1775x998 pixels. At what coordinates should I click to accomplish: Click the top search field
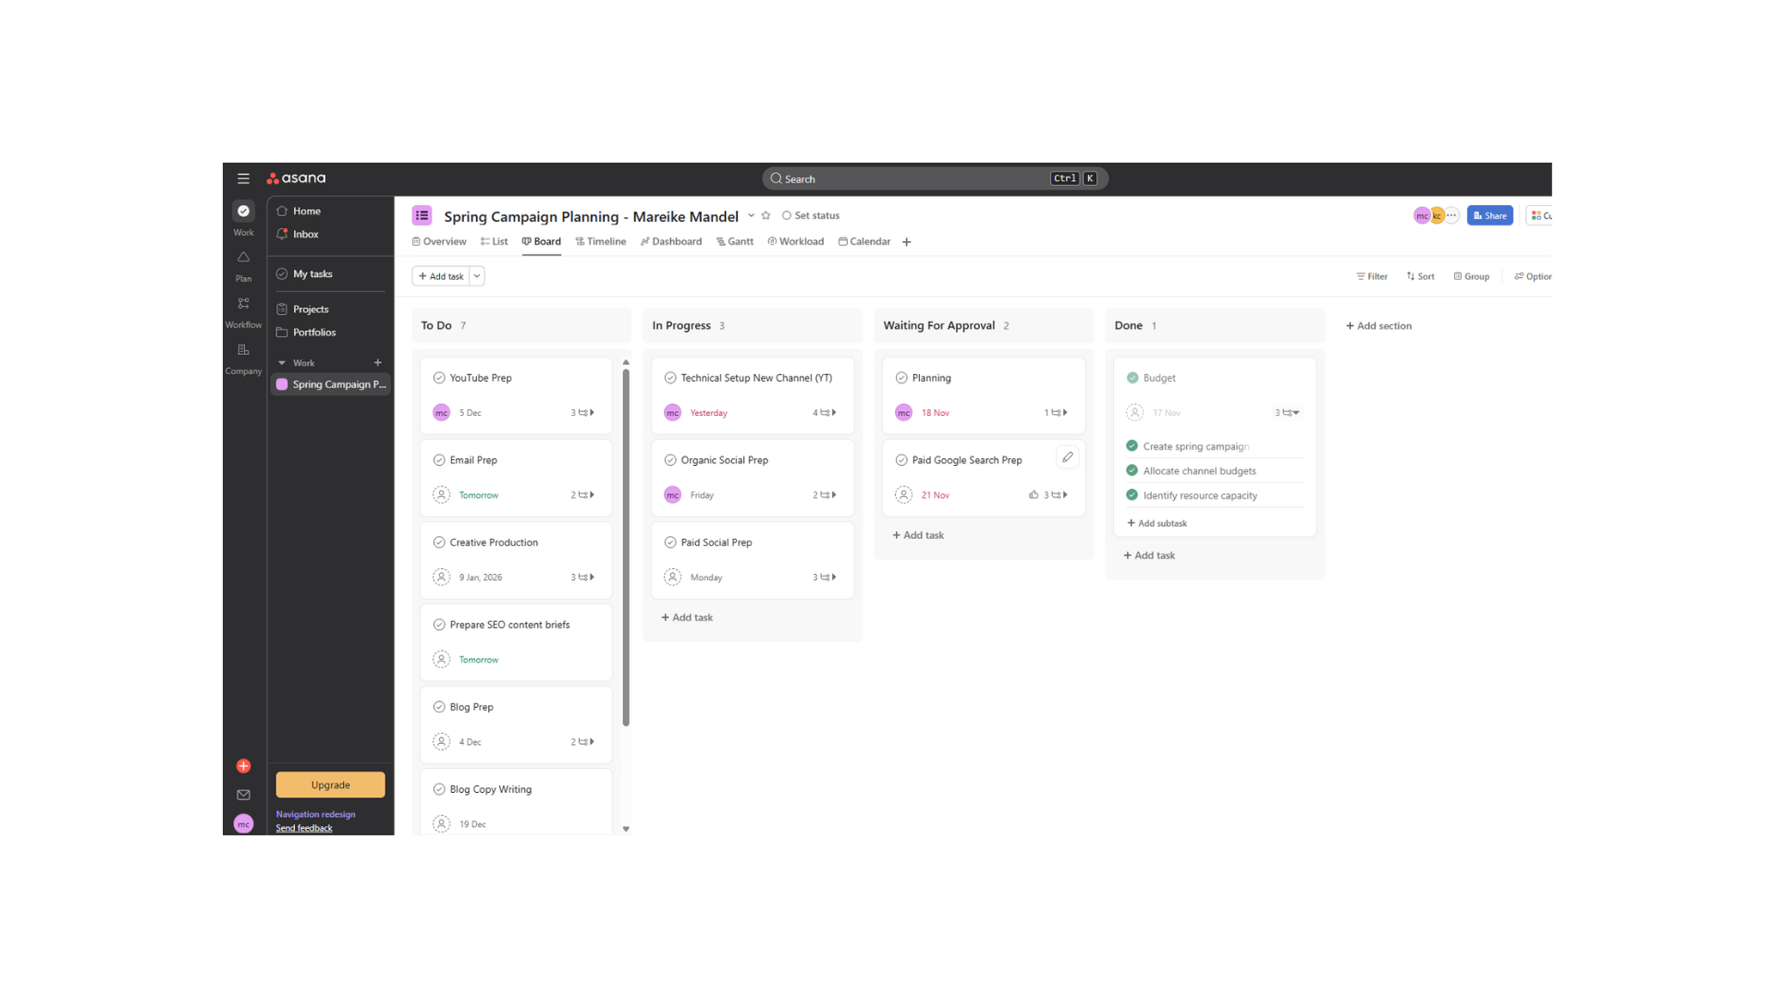pos(915,178)
